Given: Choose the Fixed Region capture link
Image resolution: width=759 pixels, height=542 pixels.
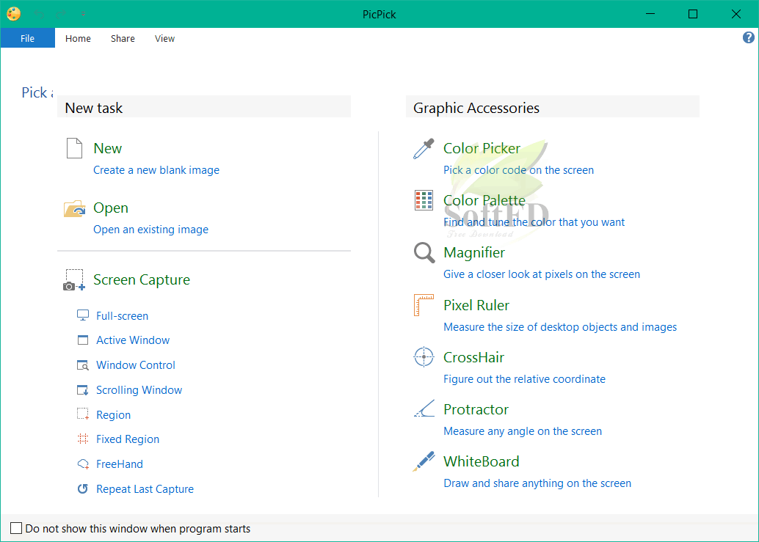Looking at the screenshot, I should click(128, 439).
